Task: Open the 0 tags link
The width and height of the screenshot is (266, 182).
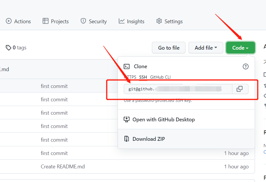Action: tap(16, 48)
